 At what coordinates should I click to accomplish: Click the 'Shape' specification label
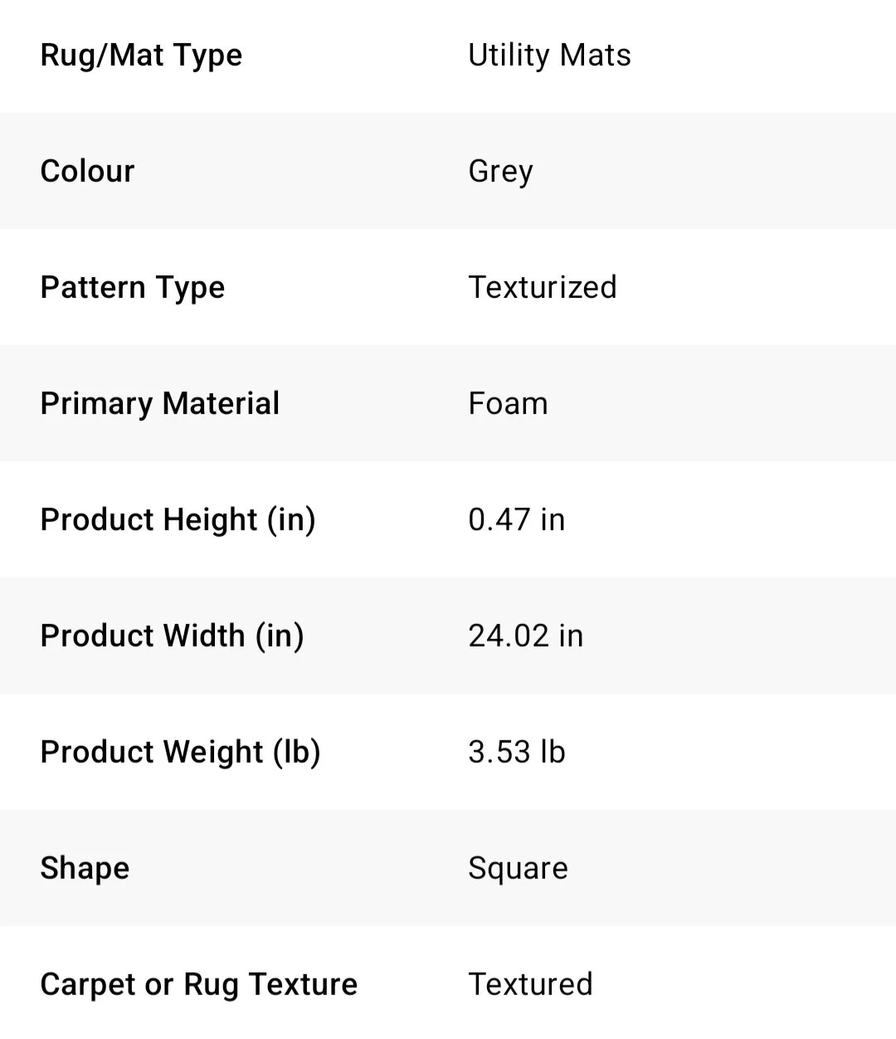click(x=85, y=869)
